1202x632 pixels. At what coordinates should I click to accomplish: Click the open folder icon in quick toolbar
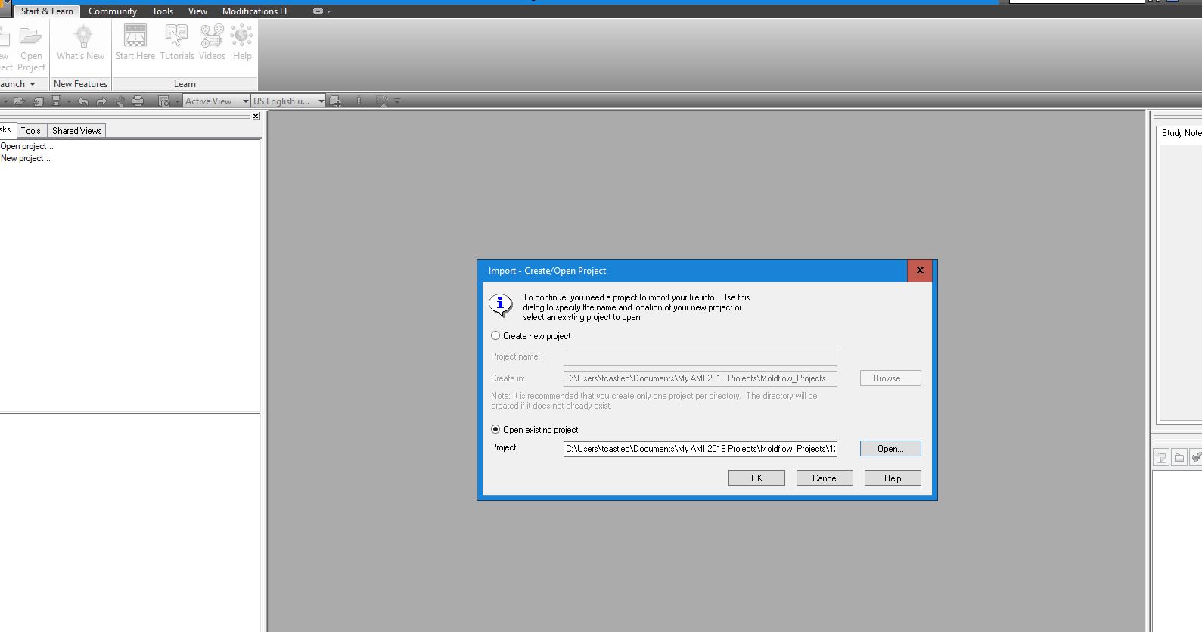pyautogui.click(x=20, y=101)
